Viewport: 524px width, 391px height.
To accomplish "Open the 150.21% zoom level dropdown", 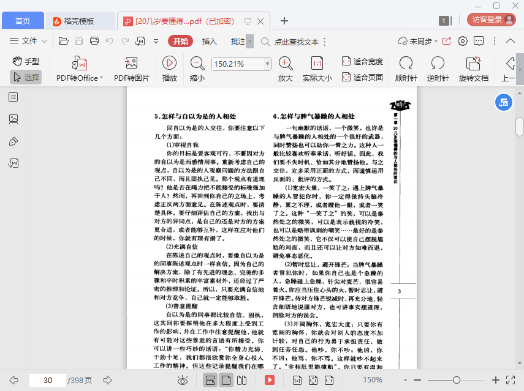I will click(x=267, y=64).
